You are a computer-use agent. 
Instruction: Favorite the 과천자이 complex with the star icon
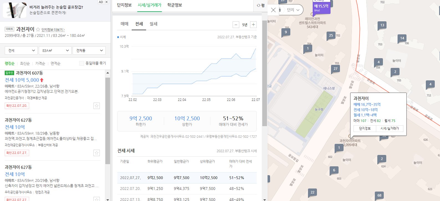[38, 29]
